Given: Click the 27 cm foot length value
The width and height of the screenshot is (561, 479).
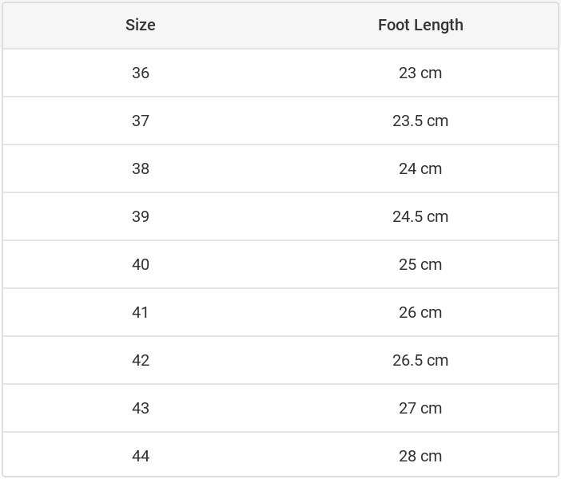Looking at the screenshot, I should 420,408.
